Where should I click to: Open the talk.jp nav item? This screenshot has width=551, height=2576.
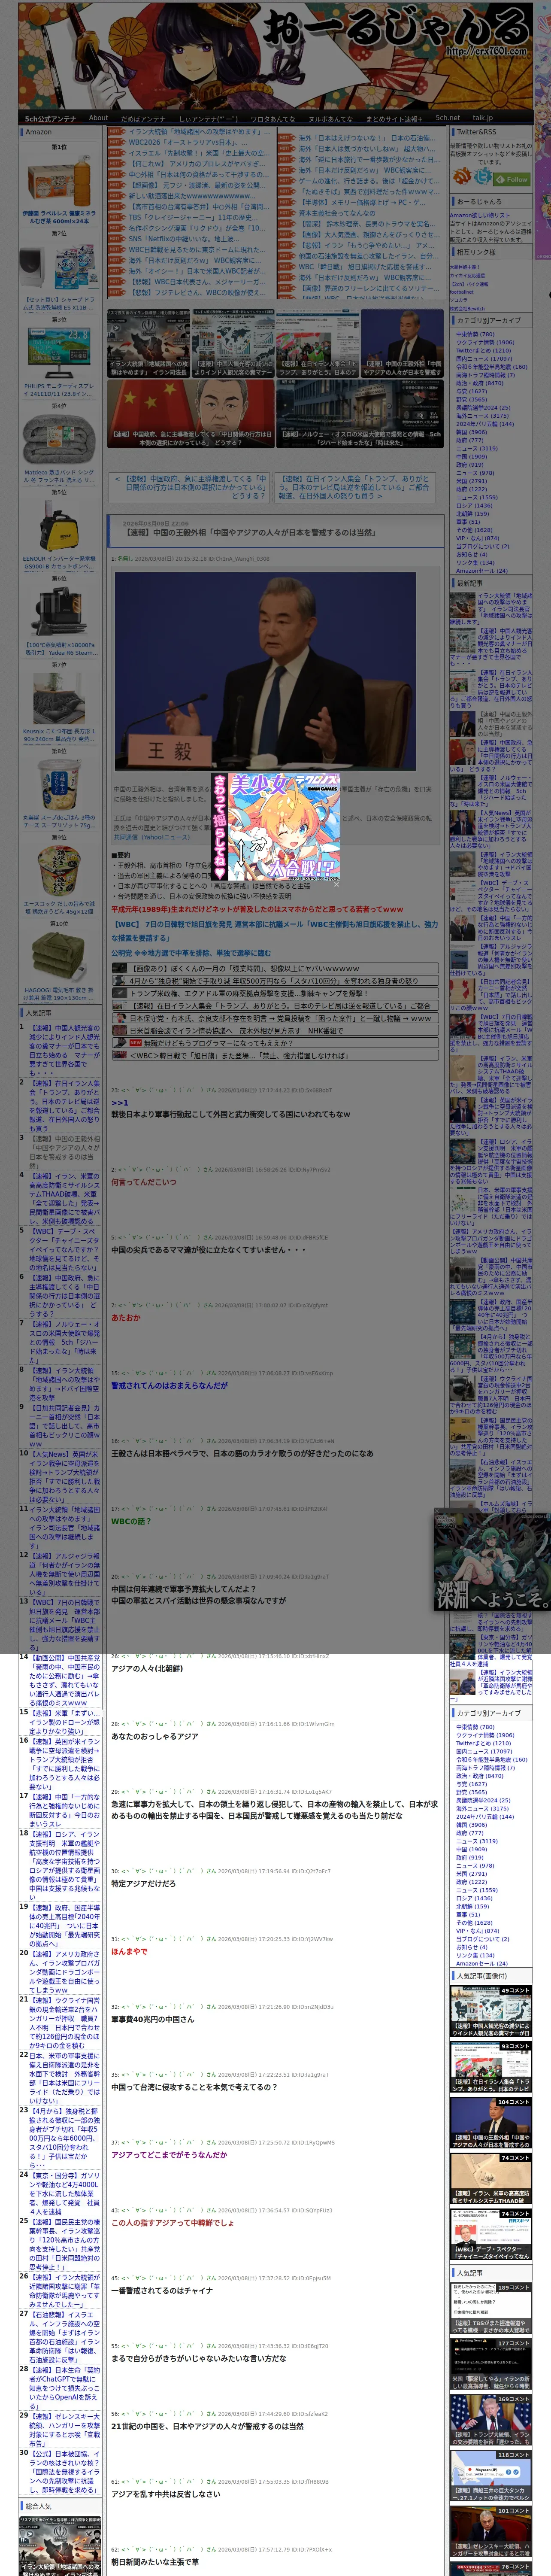483,118
